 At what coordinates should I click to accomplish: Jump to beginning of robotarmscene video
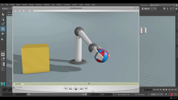pos(65,89)
